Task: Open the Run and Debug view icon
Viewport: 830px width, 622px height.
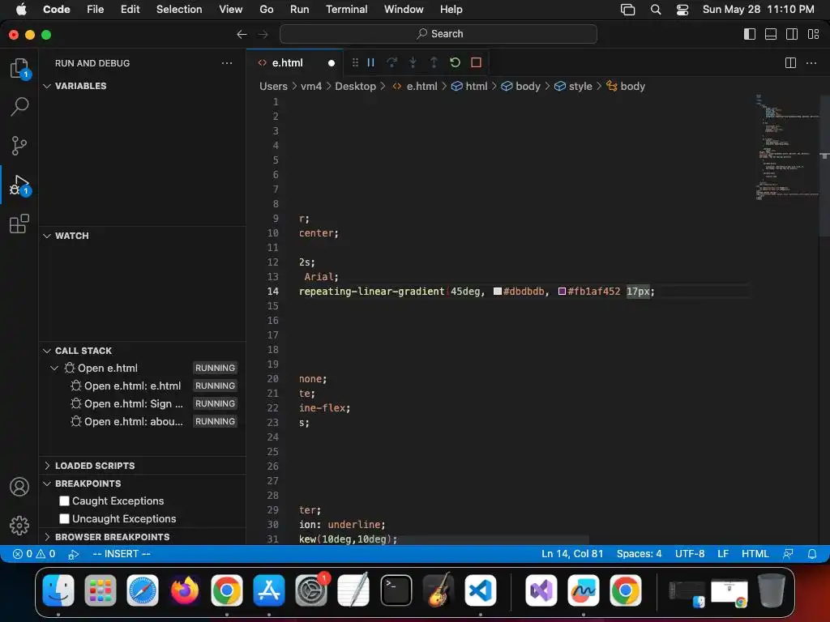Action: tap(19, 185)
